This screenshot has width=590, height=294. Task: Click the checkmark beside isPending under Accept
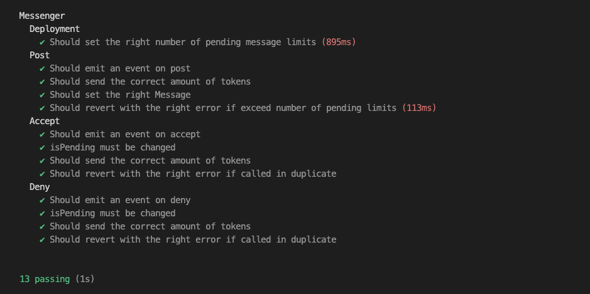point(42,147)
